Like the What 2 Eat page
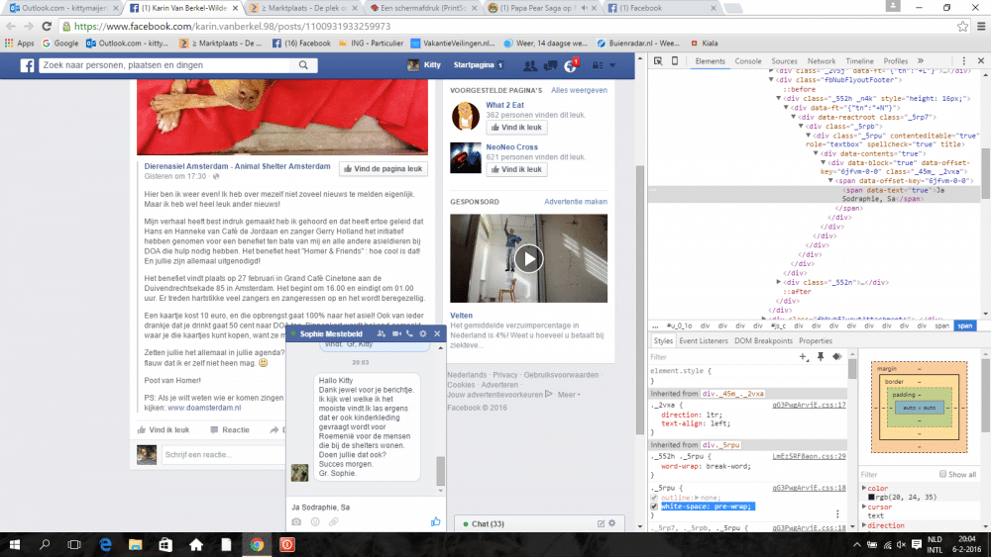This screenshot has height=557, width=991. click(x=516, y=128)
